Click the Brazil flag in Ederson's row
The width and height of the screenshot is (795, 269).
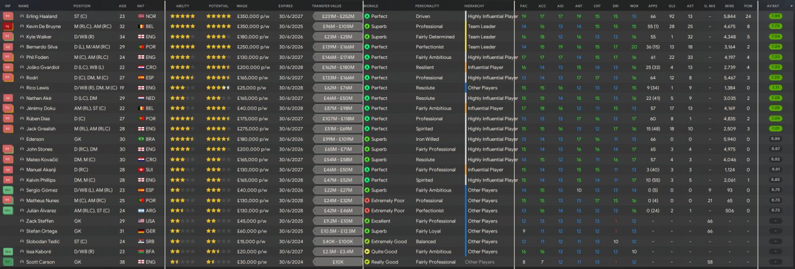pyautogui.click(x=140, y=139)
